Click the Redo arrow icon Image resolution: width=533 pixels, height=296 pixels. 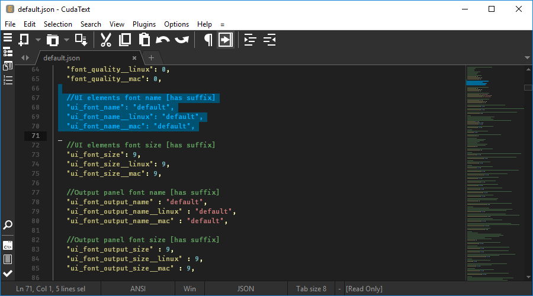pos(182,40)
